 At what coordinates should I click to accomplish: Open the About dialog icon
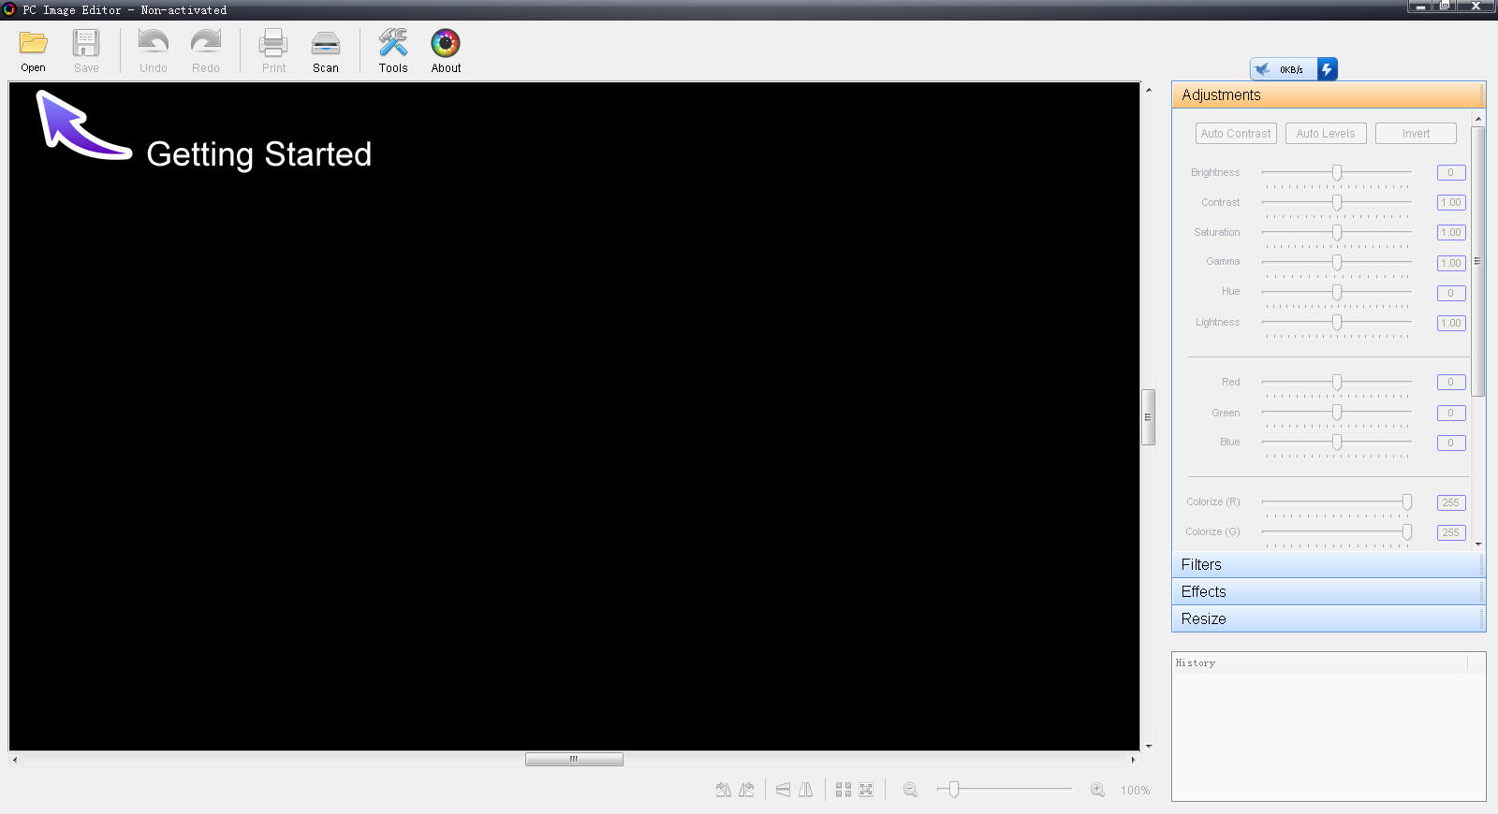[446, 43]
